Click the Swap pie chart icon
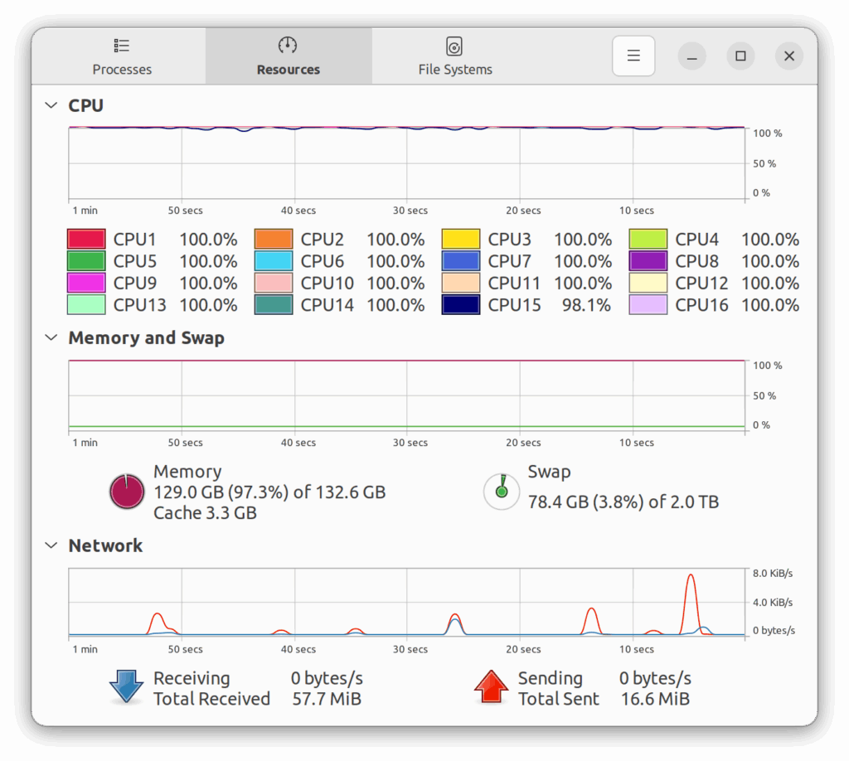849x761 pixels. point(501,492)
